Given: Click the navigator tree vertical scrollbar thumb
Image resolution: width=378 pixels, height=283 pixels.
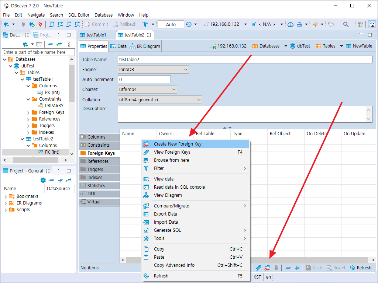Looking at the screenshot, I should pyautogui.click(x=72, y=83).
